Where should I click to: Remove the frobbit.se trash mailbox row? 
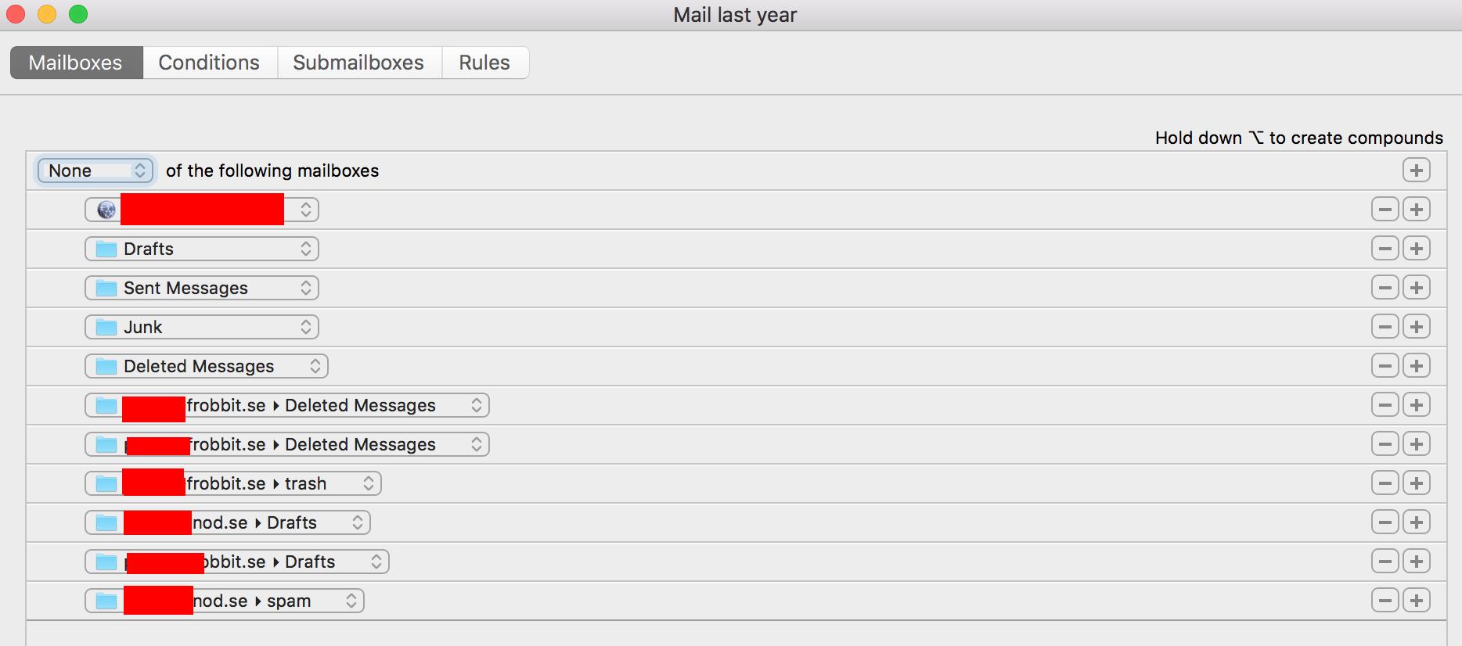(1385, 483)
